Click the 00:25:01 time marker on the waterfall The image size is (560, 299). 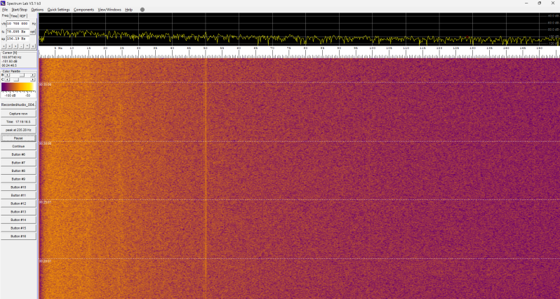pos(45,202)
